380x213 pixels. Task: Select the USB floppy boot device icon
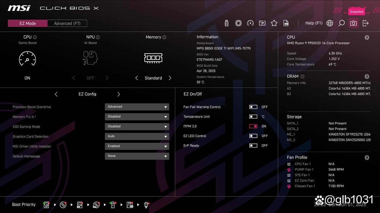point(130,205)
